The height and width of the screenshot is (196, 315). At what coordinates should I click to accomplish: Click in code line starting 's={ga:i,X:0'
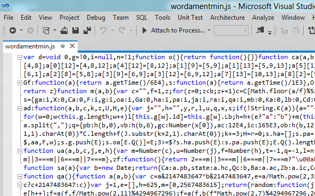[169, 100]
